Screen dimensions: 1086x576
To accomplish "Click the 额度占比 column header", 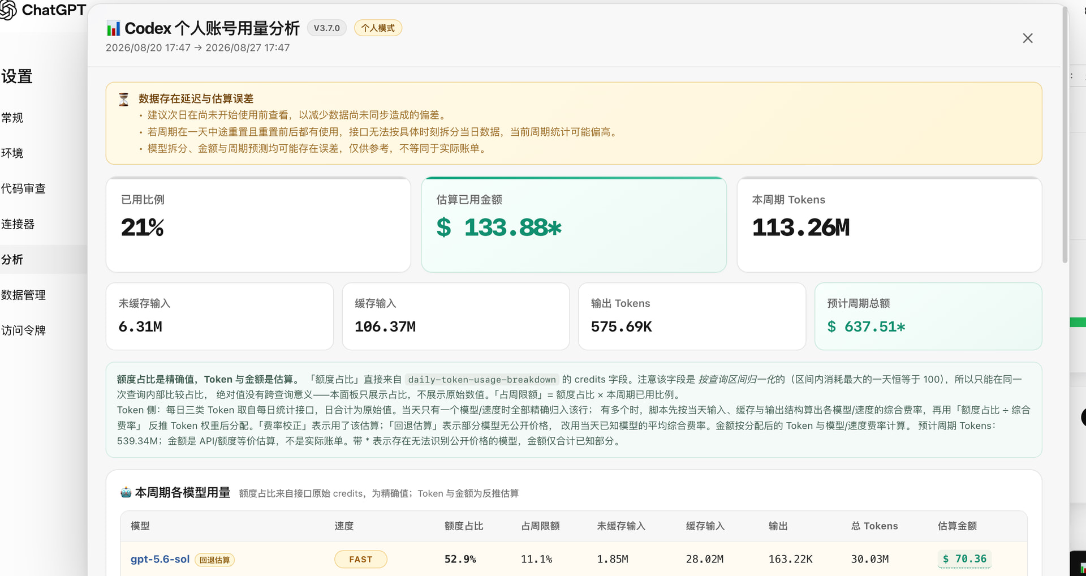I will [464, 526].
